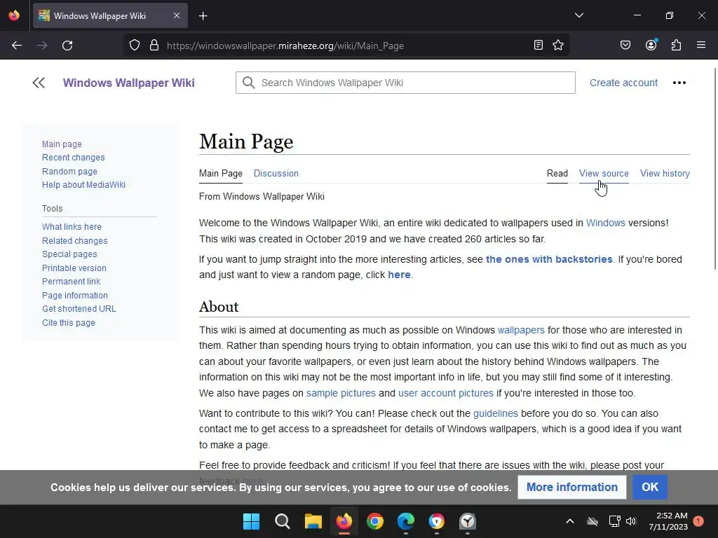Open the extensions puzzle icon

677,45
